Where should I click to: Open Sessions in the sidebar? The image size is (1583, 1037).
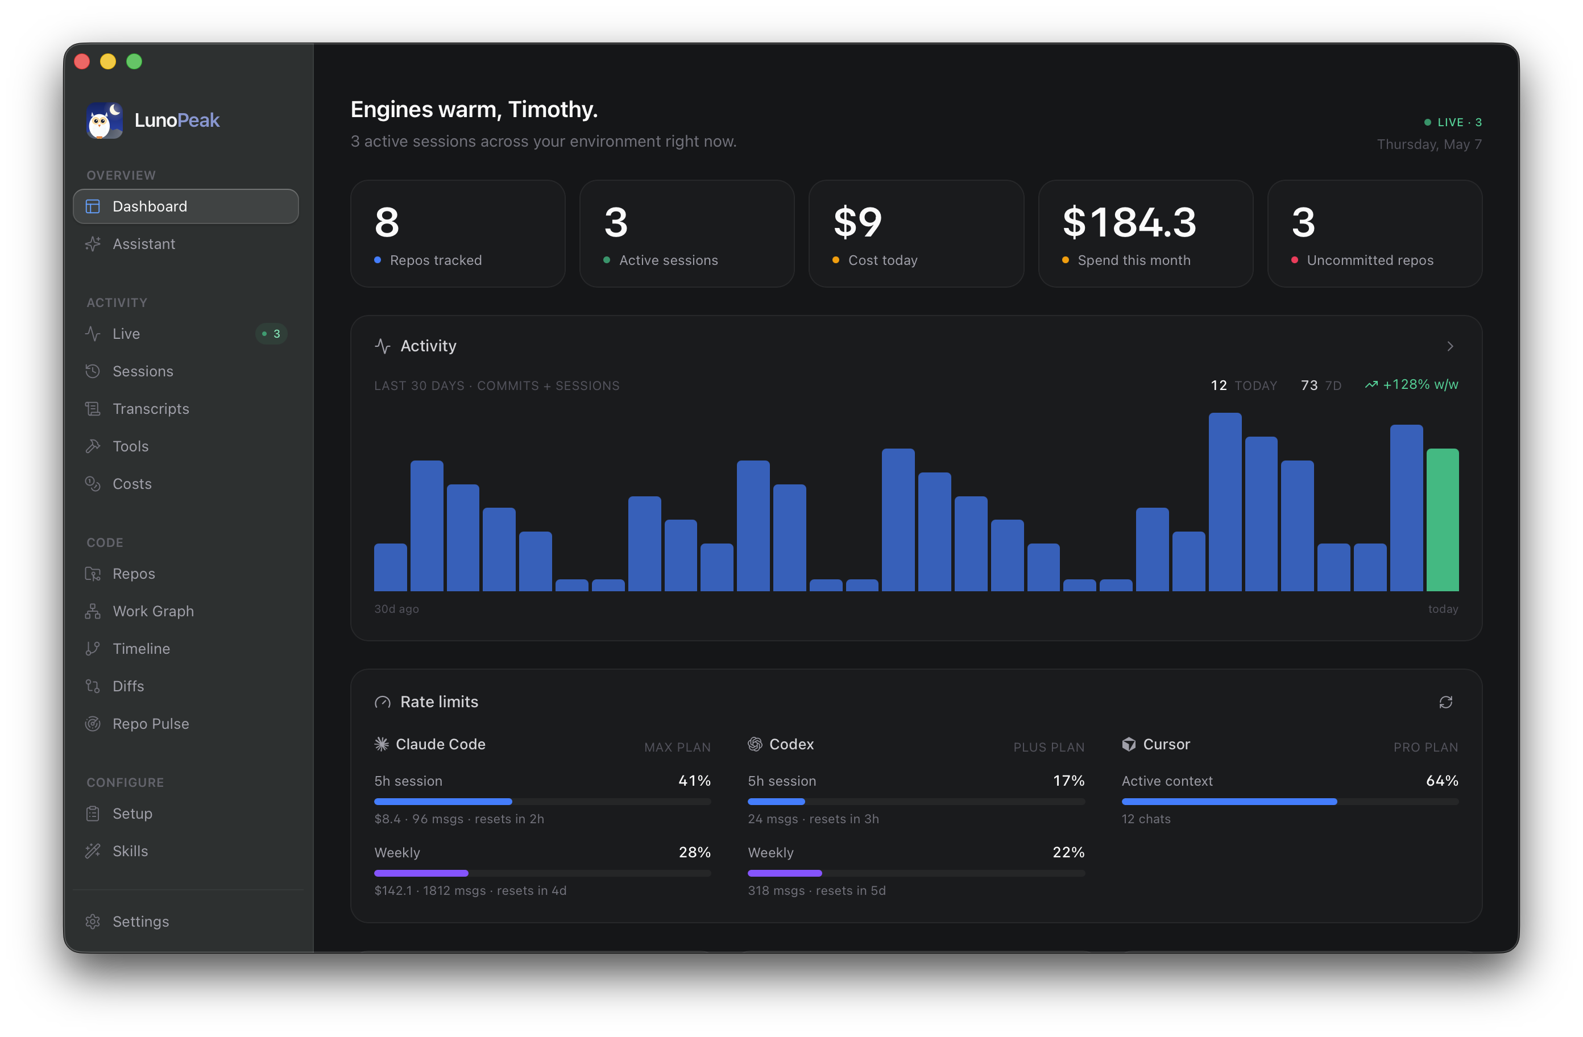point(185,371)
